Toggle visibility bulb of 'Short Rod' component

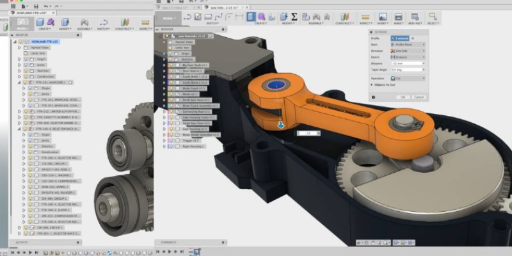point(170,71)
